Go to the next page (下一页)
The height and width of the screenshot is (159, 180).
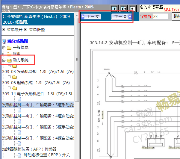122,17
